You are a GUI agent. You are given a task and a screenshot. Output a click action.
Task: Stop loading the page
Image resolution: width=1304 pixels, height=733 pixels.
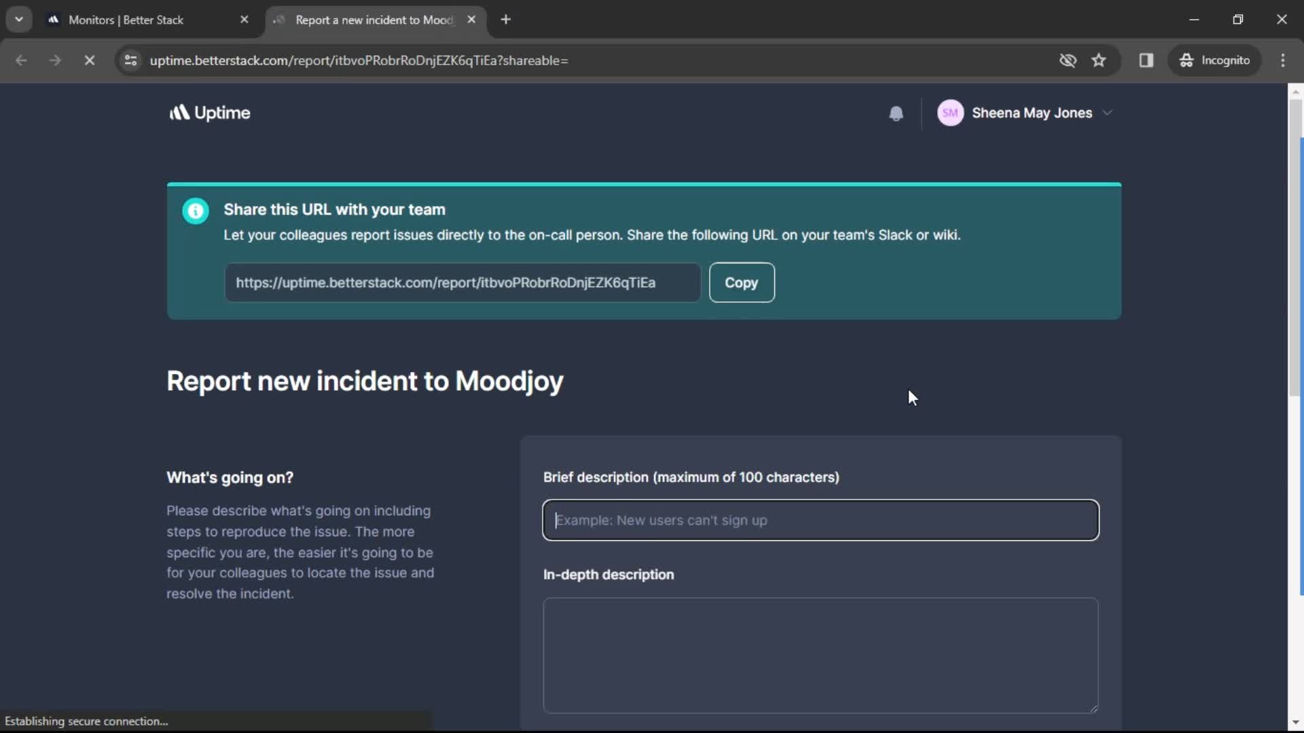coord(89,60)
